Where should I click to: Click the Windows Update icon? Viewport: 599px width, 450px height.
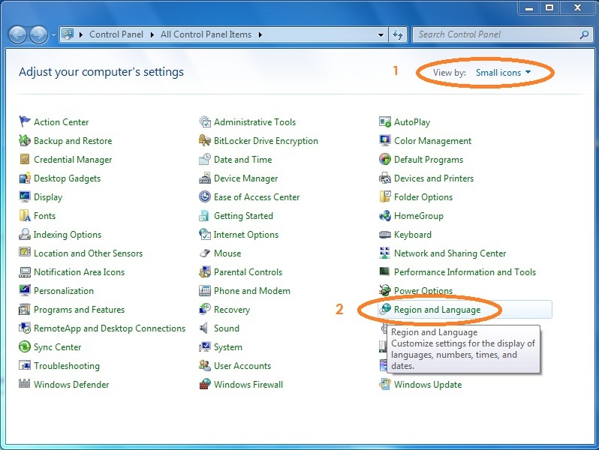(x=384, y=384)
